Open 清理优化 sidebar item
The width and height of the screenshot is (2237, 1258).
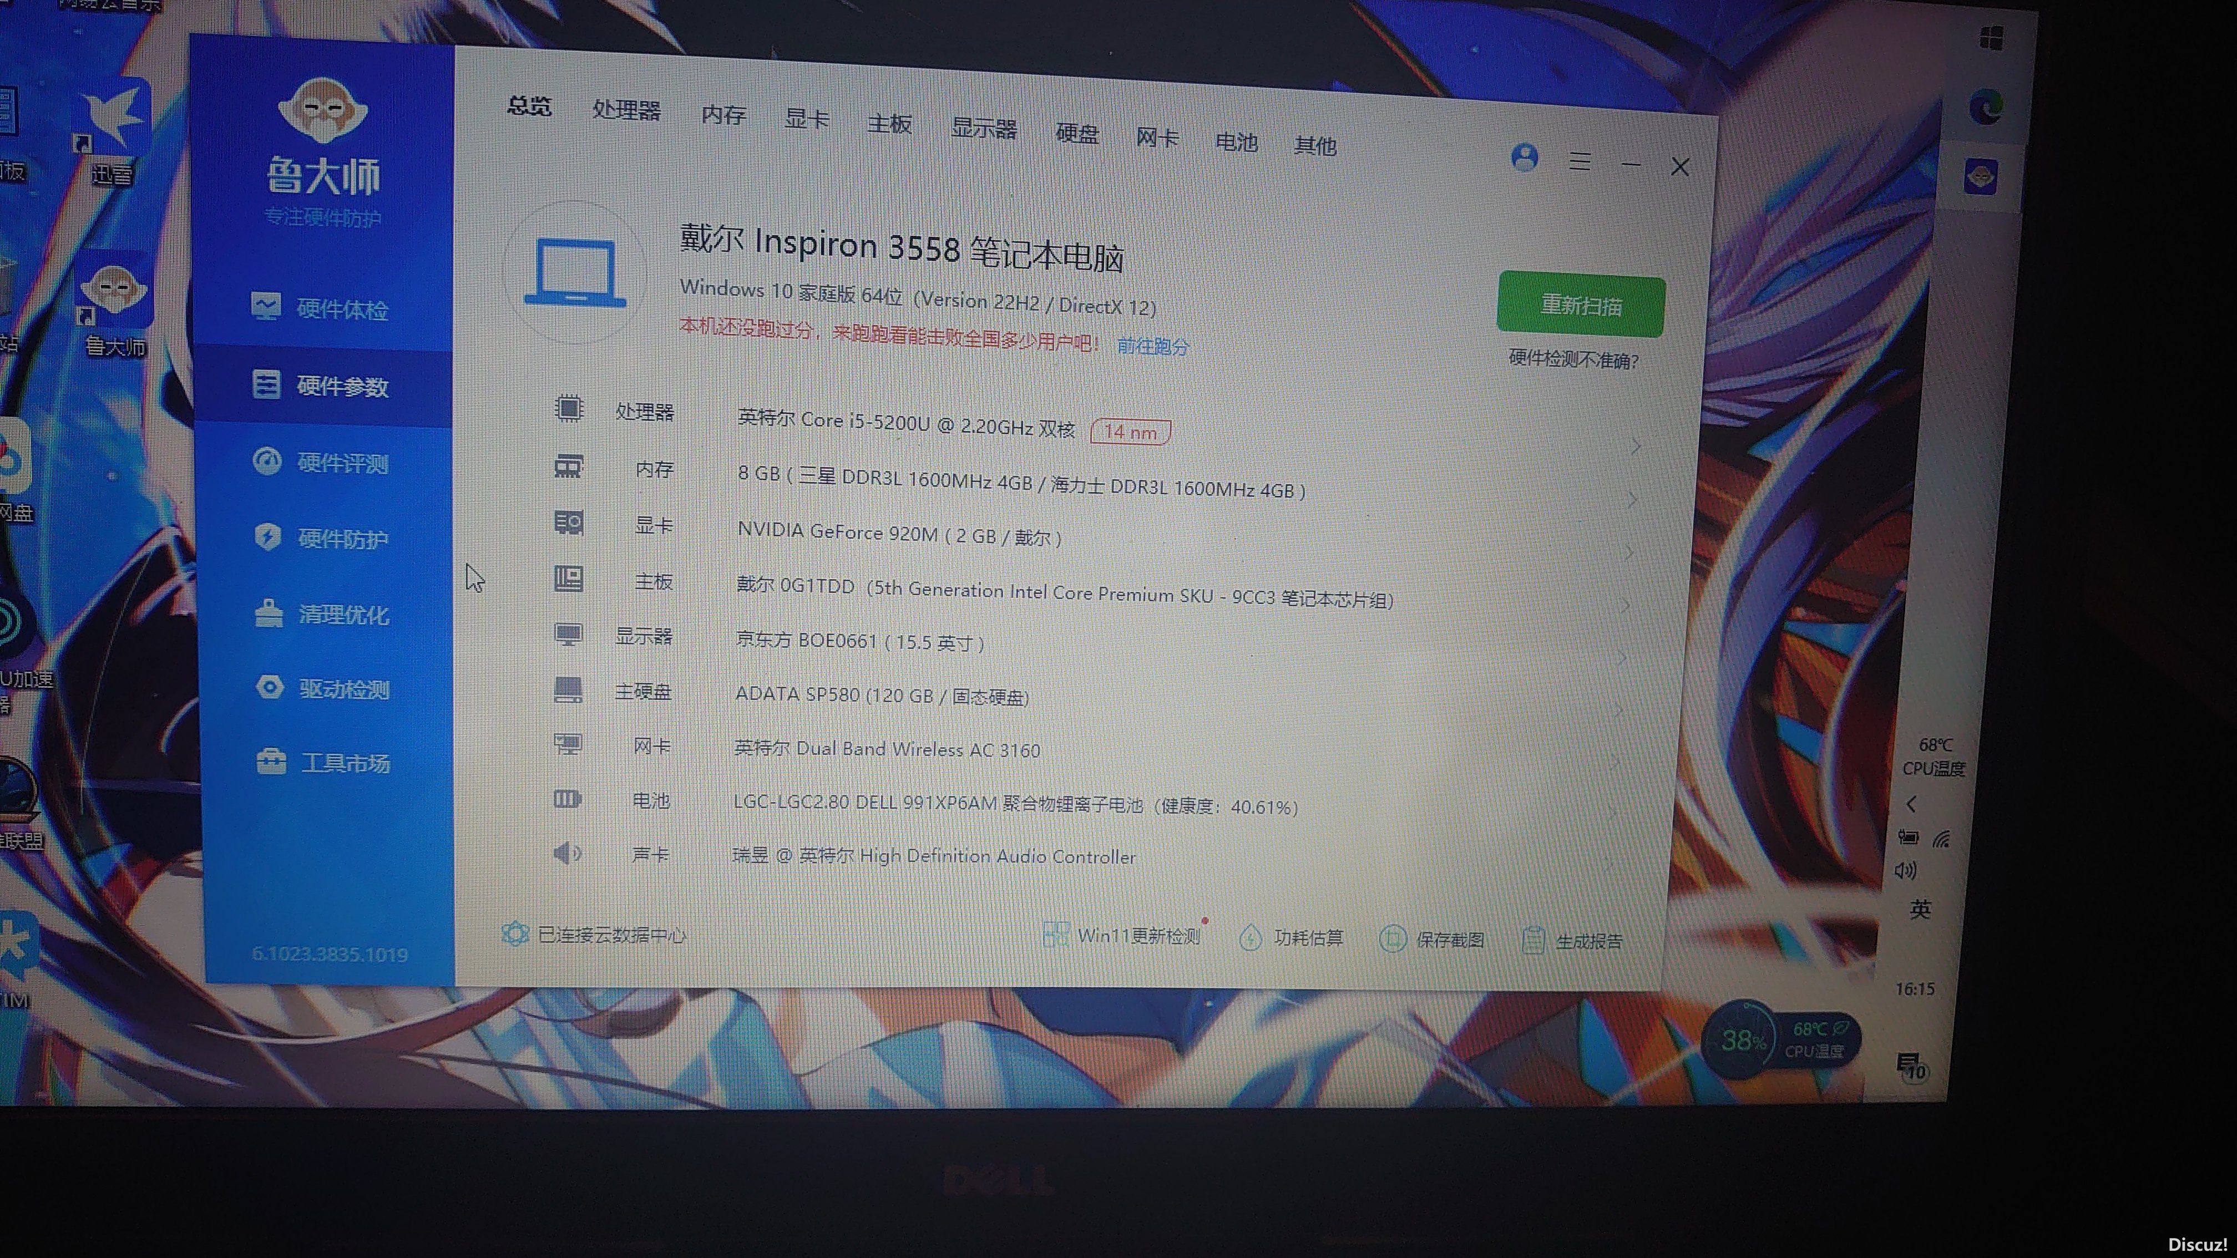(x=321, y=614)
